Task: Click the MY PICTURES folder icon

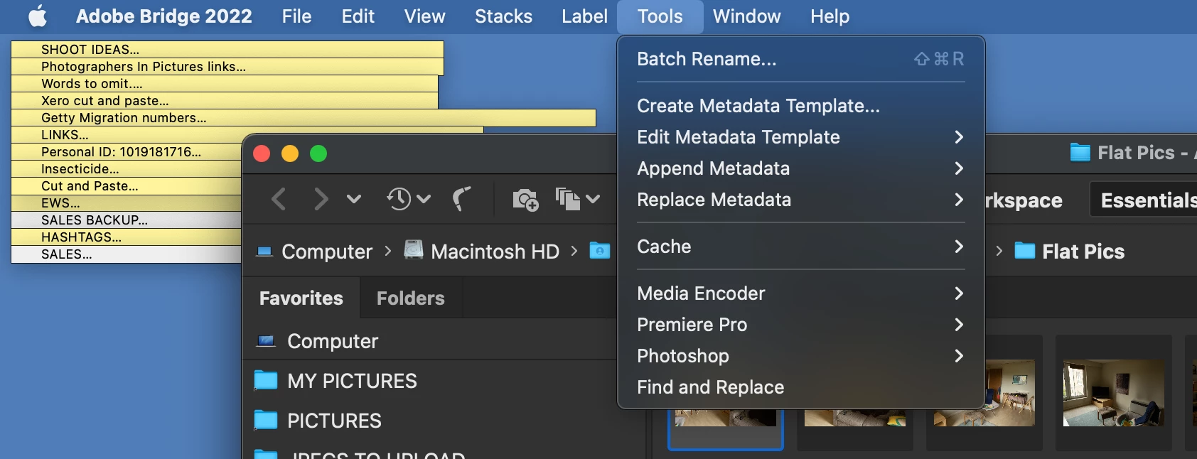Action: point(266,380)
